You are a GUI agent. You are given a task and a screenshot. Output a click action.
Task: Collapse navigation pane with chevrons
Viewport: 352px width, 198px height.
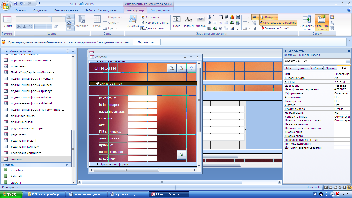73,51
